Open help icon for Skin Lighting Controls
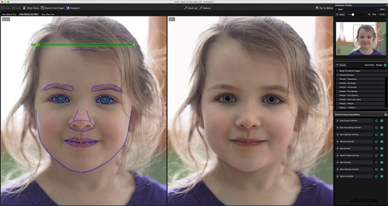The image size is (388, 206). pos(382,135)
